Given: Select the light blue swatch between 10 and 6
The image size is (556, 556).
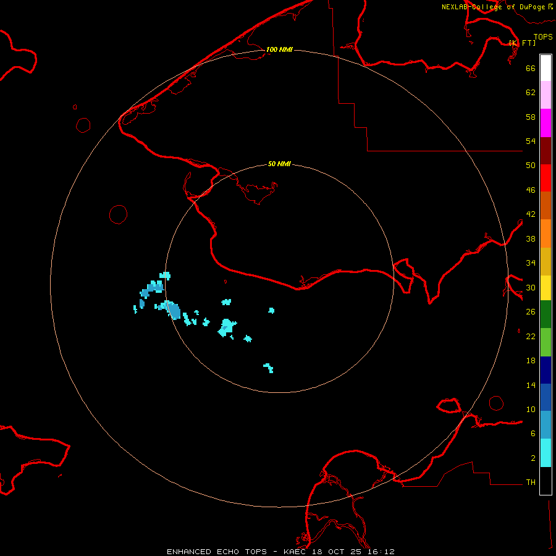Looking at the screenshot, I should point(545,425).
